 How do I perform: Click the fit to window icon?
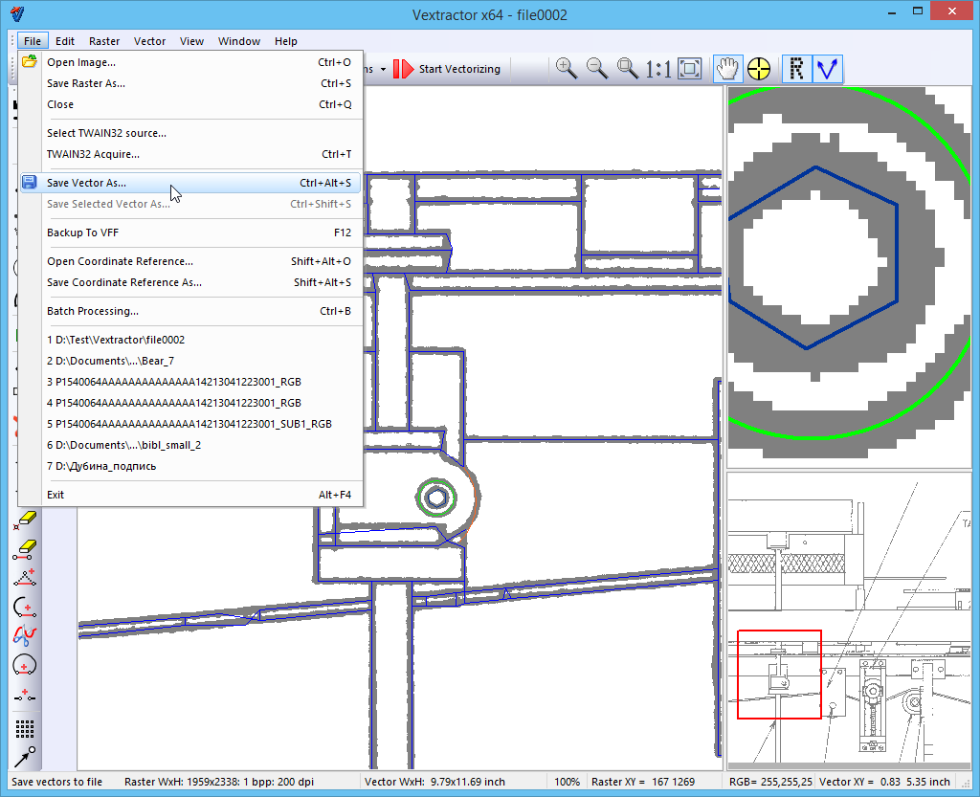pyautogui.click(x=689, y=68)
